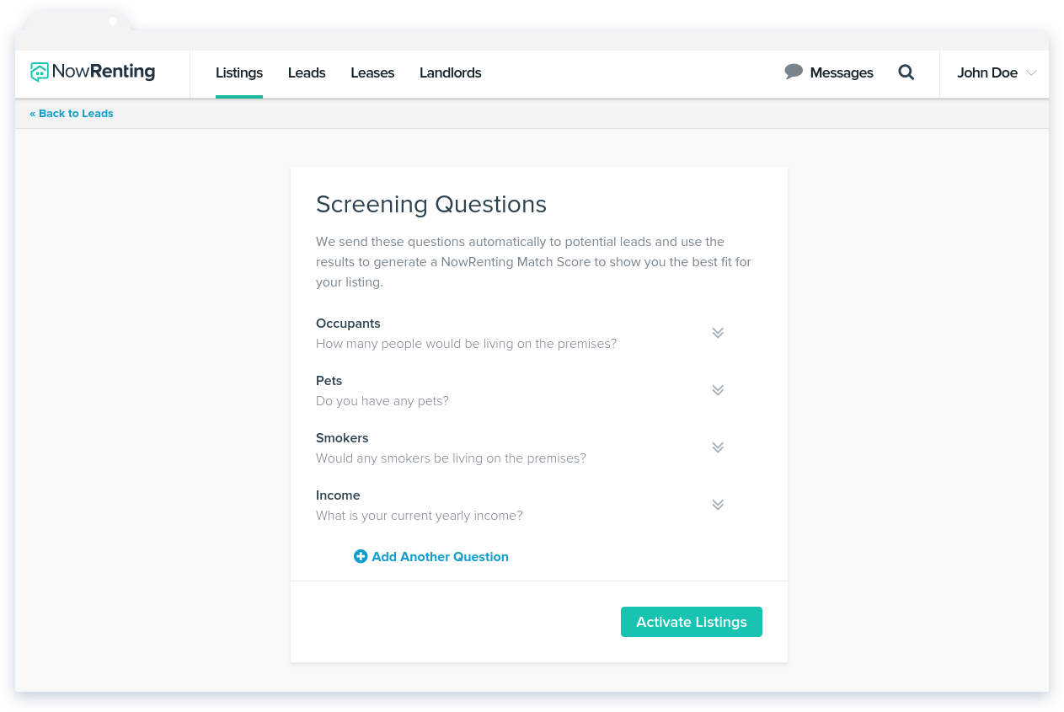Click "Would any smokers be living" text
The width and height of the screenshot is (1064, 712).
point(451,458)
